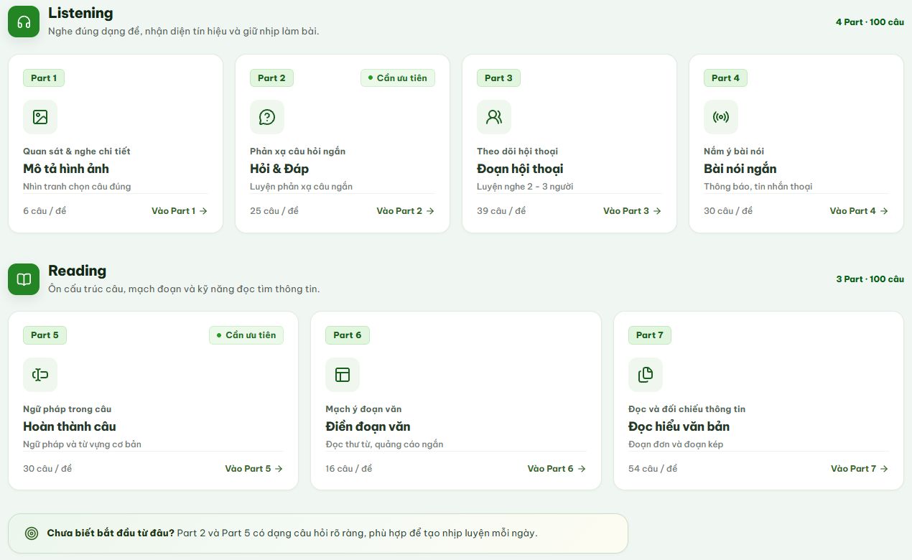Click the 'Part 2' badge
Screen dimensions: 912x560
coord(271,78)
